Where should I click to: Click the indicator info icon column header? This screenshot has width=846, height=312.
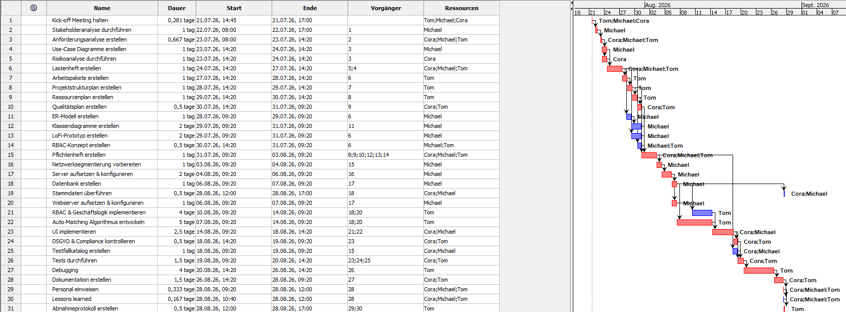33,8
